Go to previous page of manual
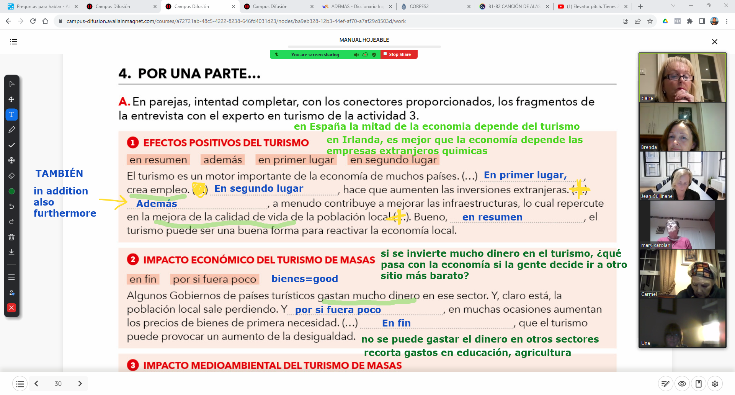The image size is (735, 395). (36, 384)
